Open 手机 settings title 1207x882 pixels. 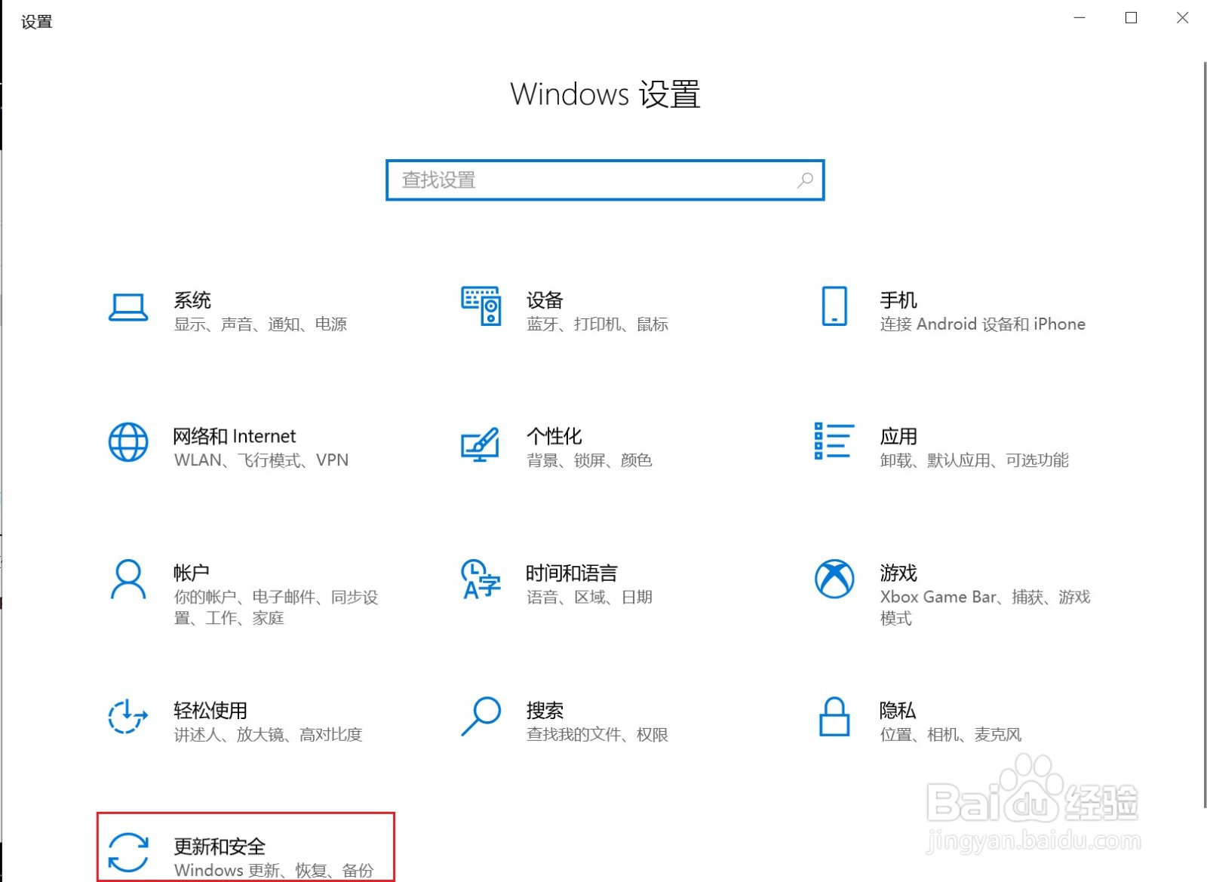pyautogui.click(x=898, y=300)
